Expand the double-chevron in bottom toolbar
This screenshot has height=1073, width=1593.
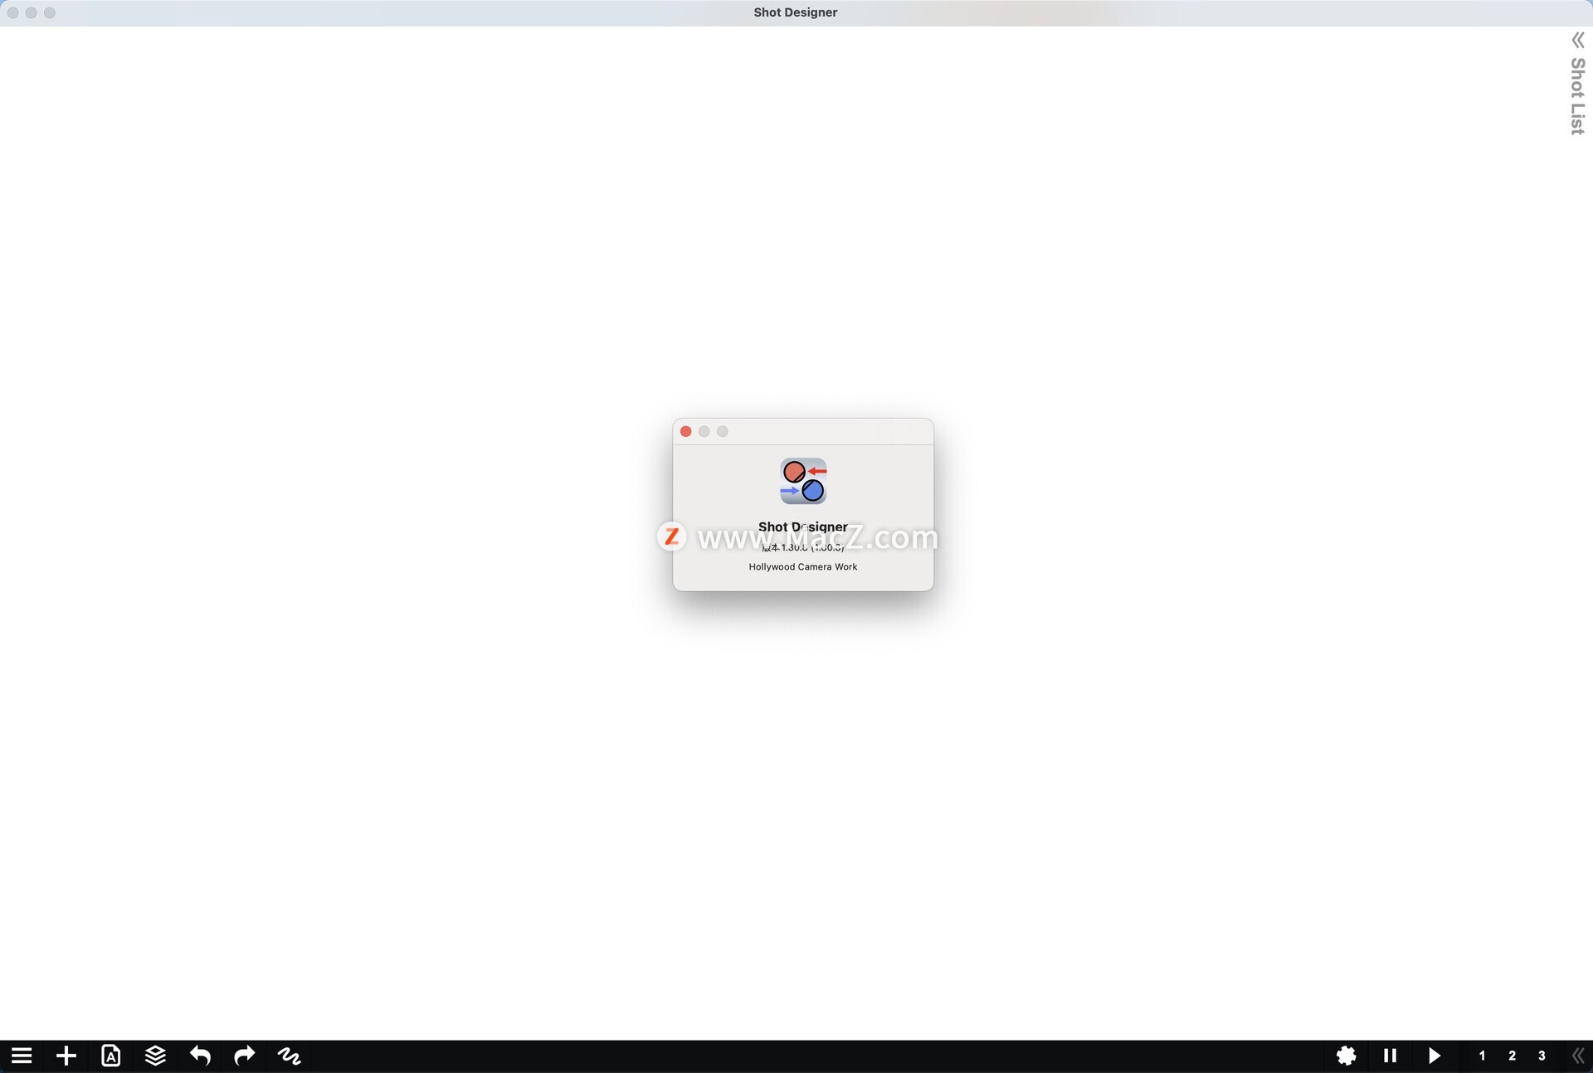(x=1577, y=1056)
